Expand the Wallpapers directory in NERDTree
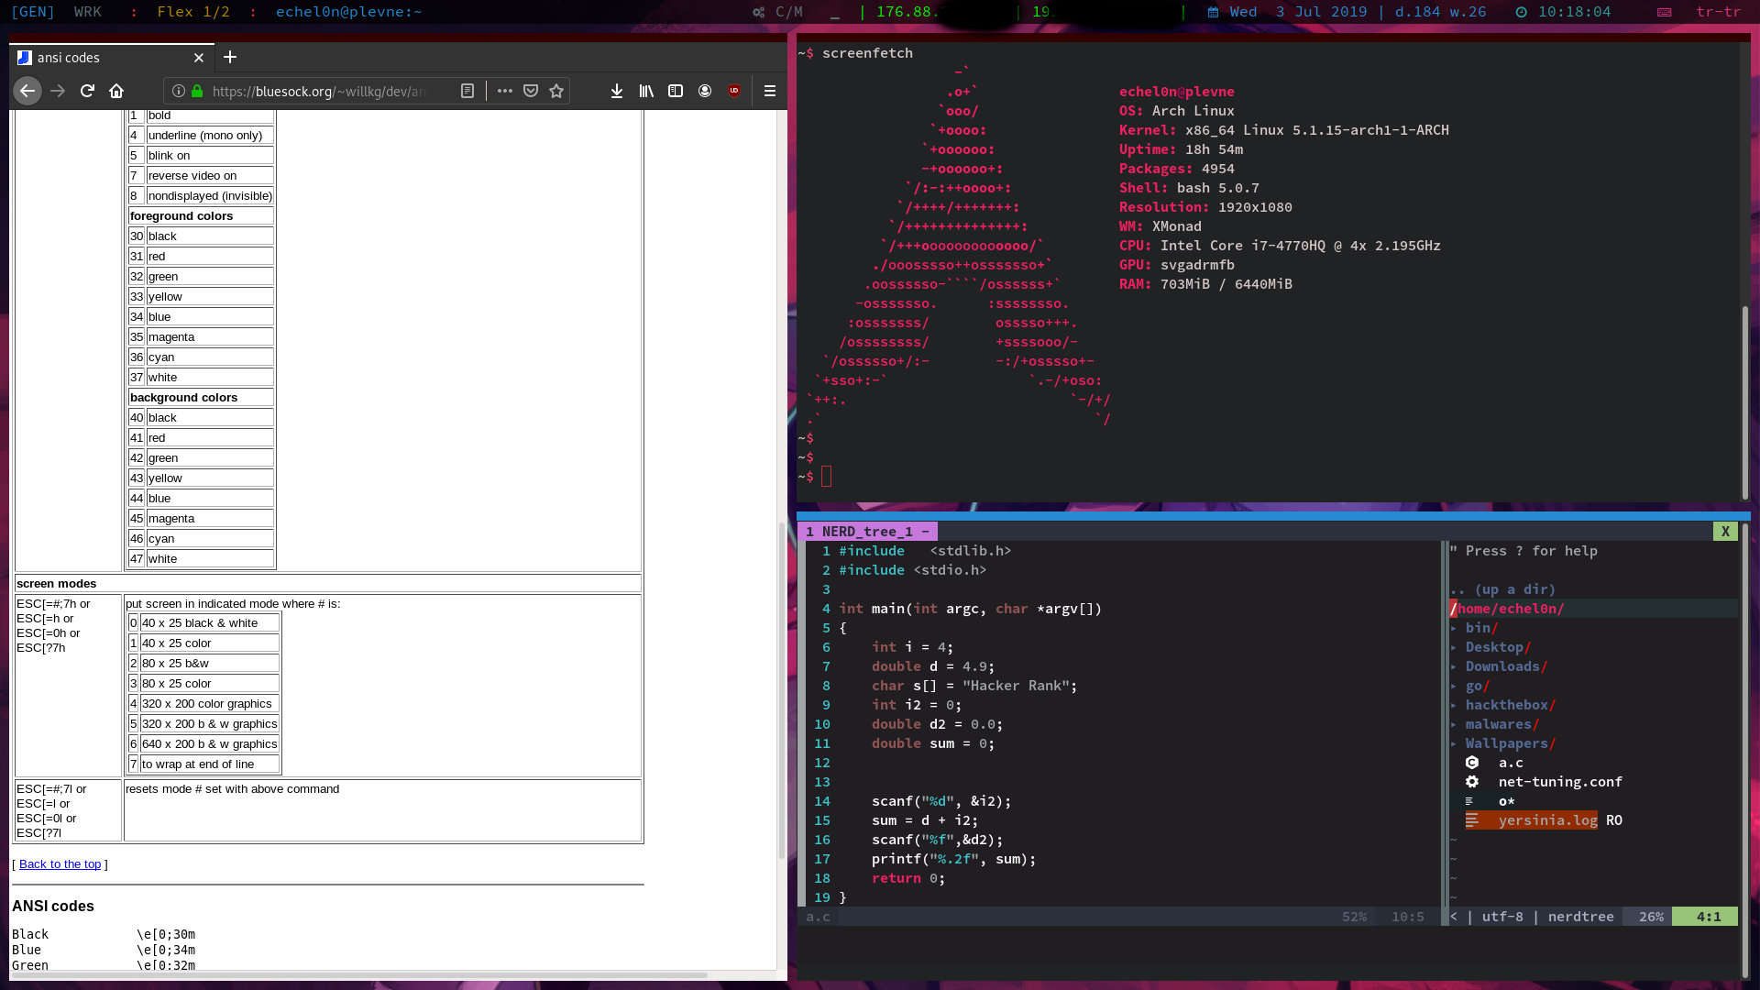The height and width of the screenshot is (990, 1760). (1505, 743)
